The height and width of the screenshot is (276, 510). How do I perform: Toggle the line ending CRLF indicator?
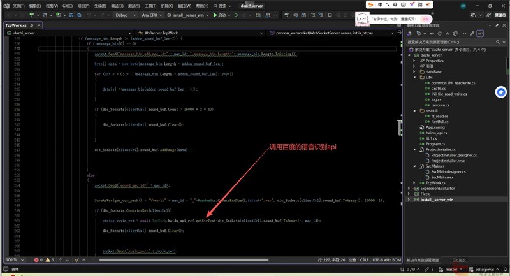[x=364, y=260]
